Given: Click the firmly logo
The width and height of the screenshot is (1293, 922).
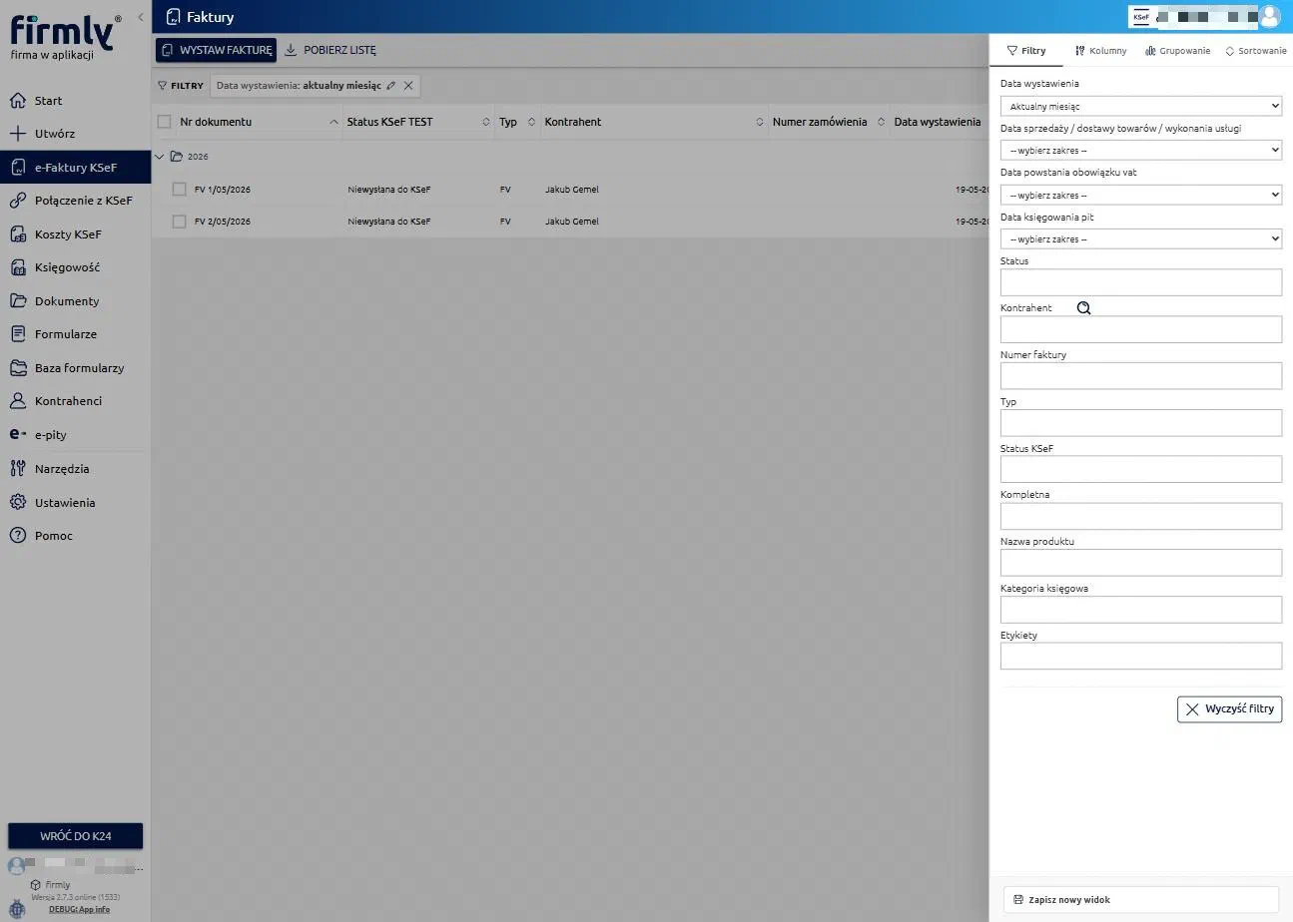Looking at the screenshot, I should [64, 36].
